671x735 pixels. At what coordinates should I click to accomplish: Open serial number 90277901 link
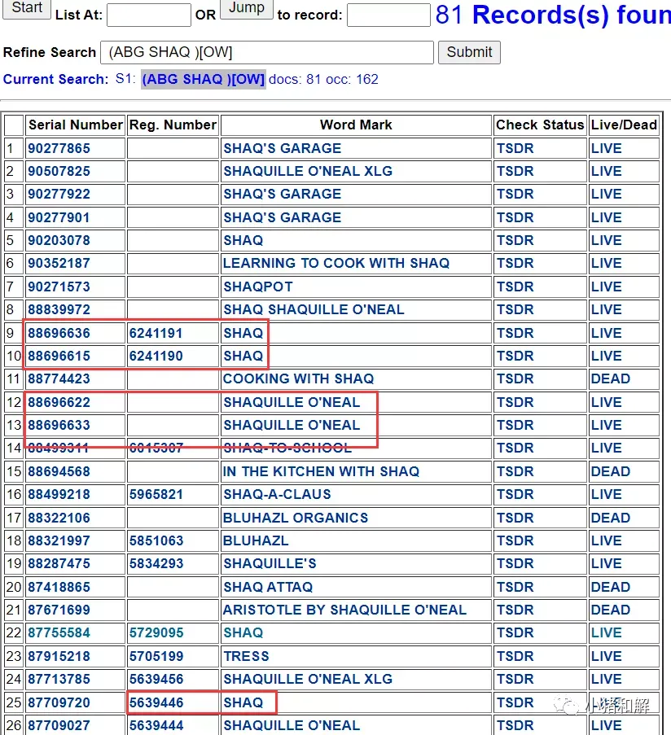click(x=59, y=217)
